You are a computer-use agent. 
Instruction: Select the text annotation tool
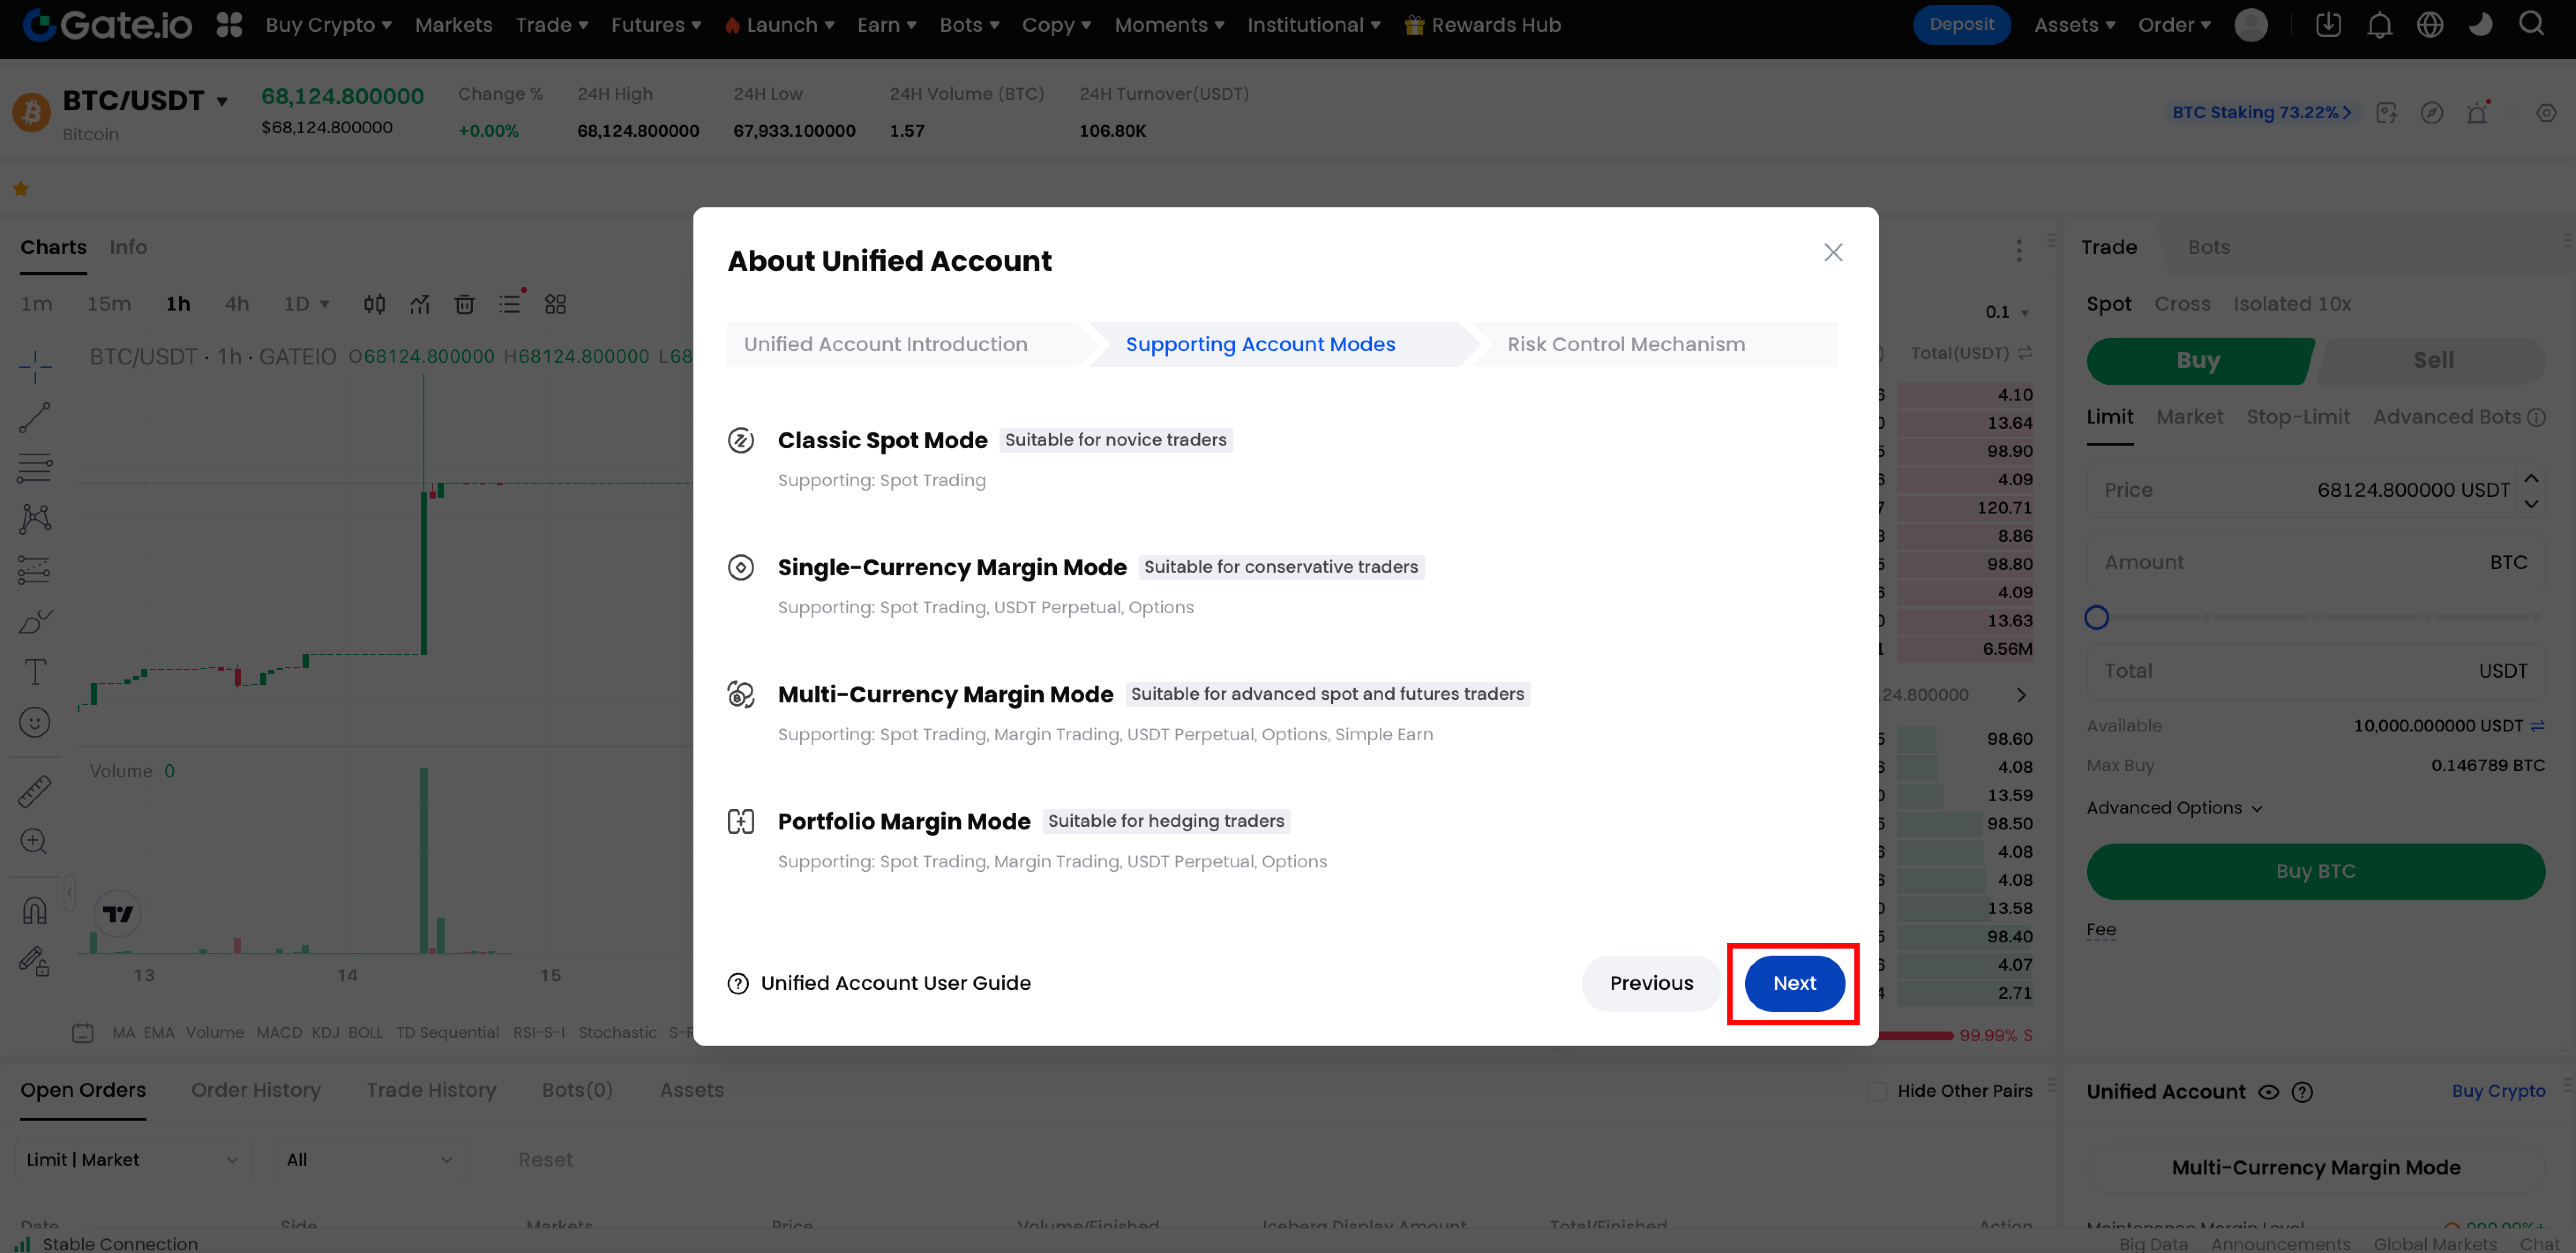[35, 672]
